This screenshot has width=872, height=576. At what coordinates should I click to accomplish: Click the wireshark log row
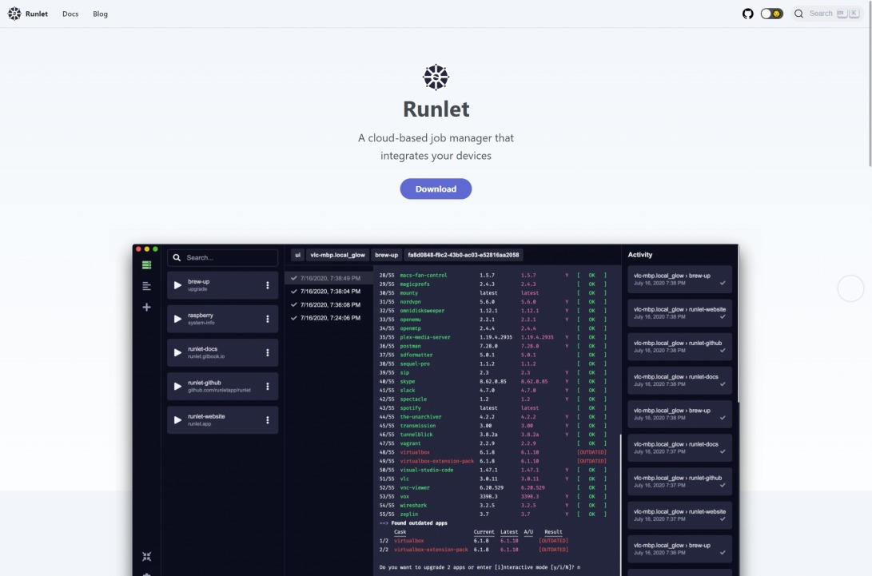click(x=492, y=506)
